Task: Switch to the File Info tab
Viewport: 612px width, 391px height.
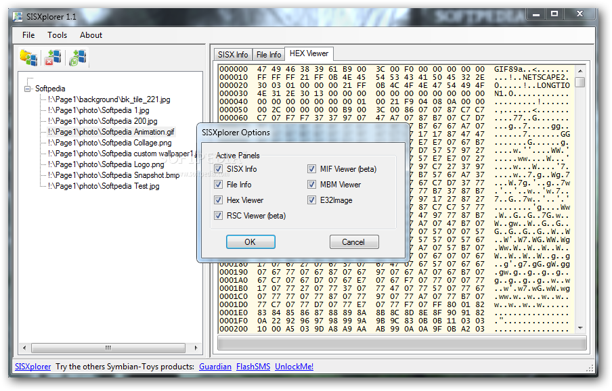Action: 269,55
